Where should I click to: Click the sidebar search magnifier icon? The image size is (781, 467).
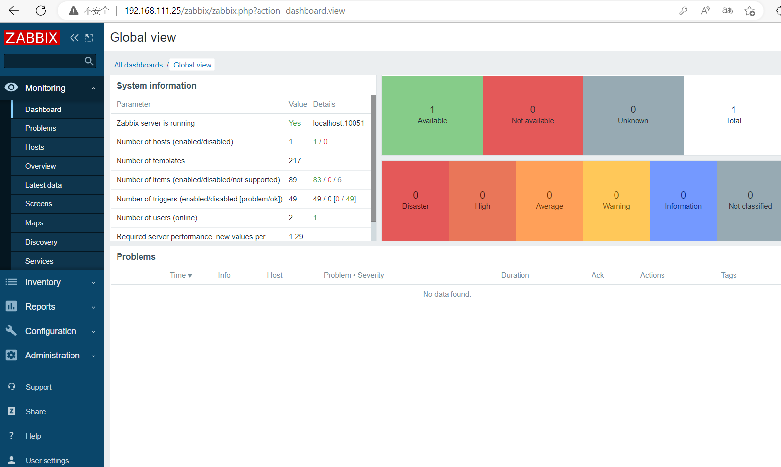[89, 61]
